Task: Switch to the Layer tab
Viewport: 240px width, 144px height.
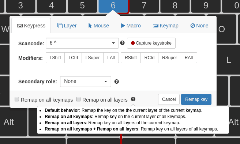Action: 67,26
